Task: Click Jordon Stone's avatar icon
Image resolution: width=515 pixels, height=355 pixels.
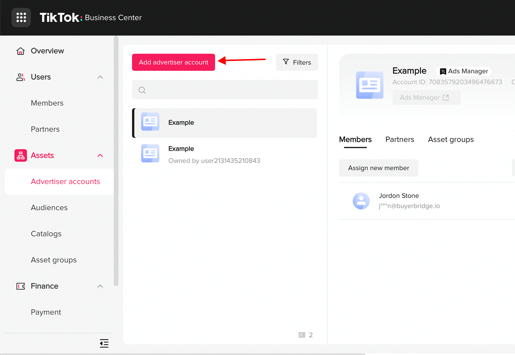Action: (361, 201)
